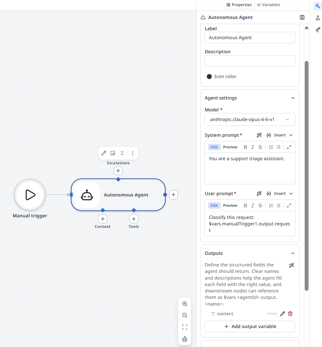Generate User prompt with magic wand icon
The height and width of the screenshot is (347, 322).
259,194
